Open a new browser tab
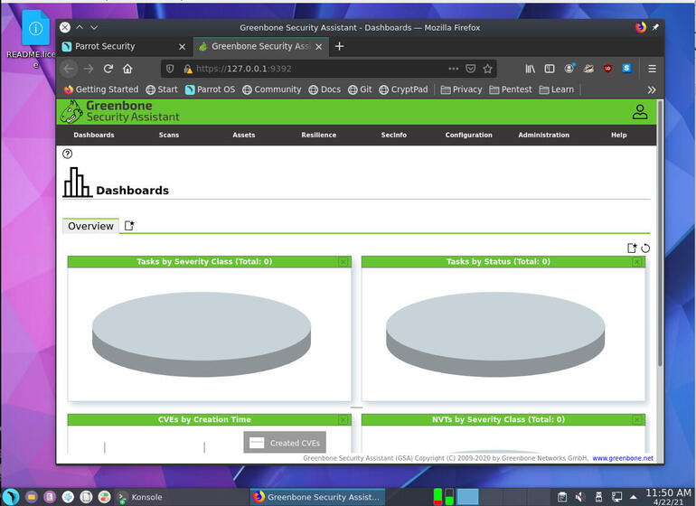This screenshot has height=506, width=696. point(340,46)
